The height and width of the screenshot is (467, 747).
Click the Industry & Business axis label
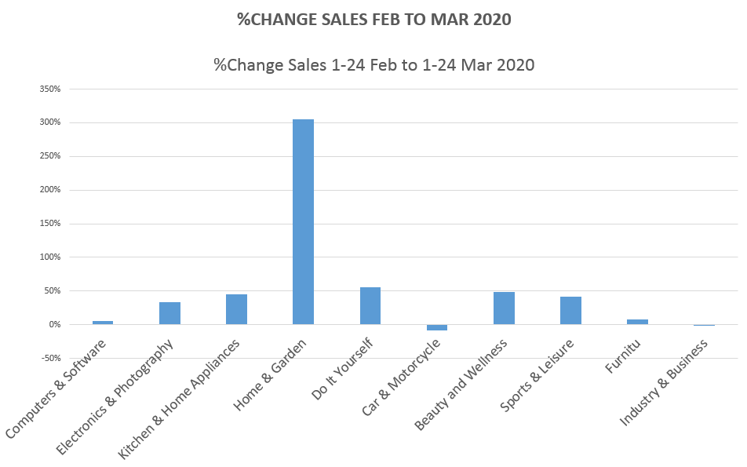click(664, 383)
